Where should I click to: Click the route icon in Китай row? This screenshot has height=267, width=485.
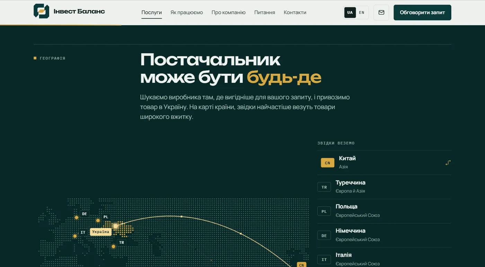pos(448,162)
